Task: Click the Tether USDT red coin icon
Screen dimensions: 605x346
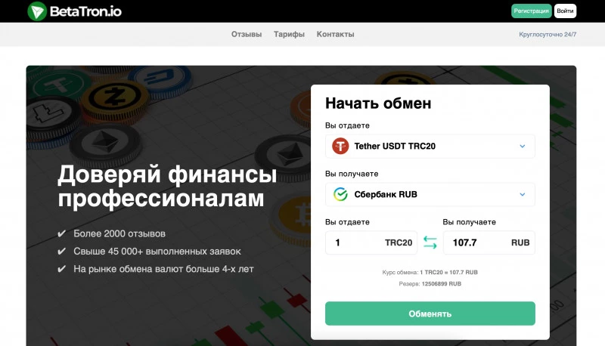Action: coord(340,146)
